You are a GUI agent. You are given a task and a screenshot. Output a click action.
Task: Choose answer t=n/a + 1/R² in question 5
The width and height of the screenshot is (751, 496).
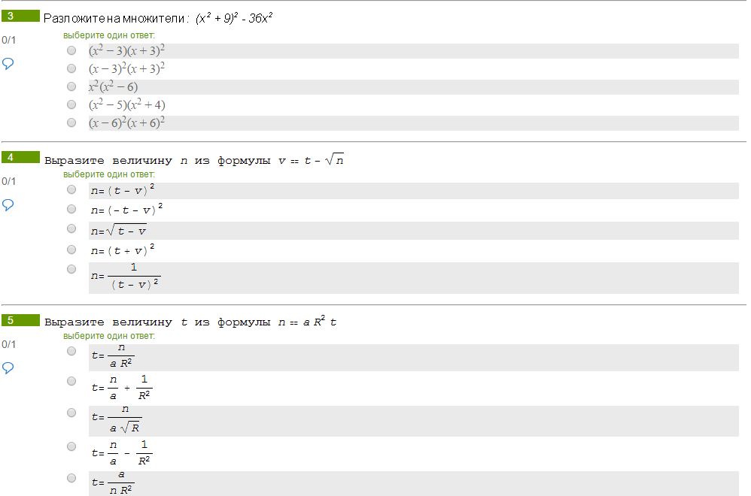pyautogui.click(x=71, y=381)
